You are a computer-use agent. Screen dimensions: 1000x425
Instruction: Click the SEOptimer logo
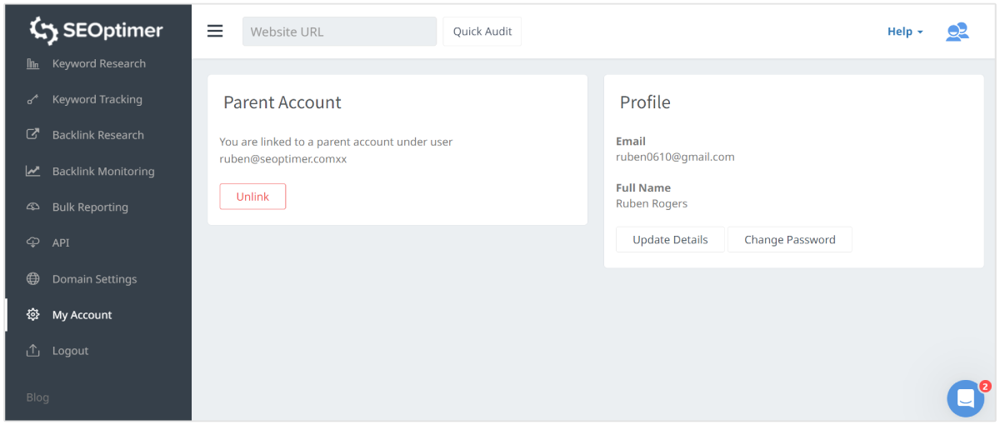coord(96,31)
